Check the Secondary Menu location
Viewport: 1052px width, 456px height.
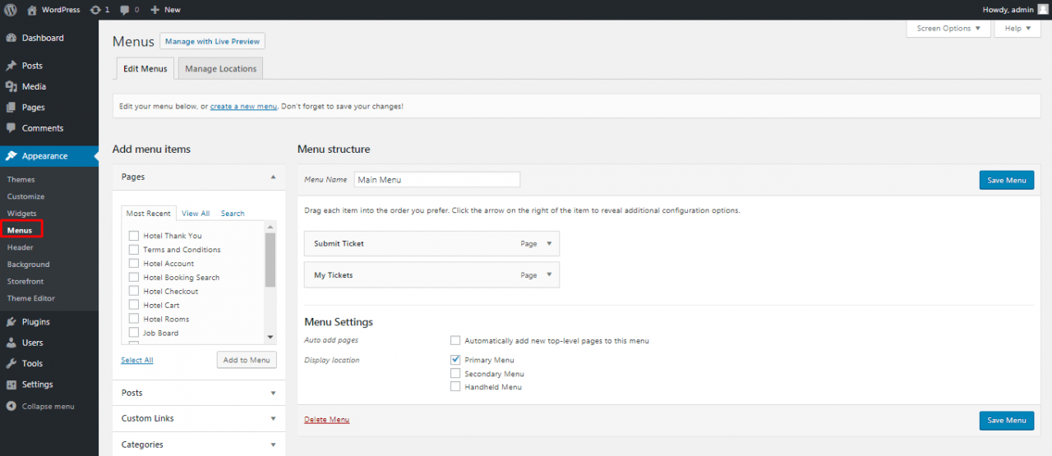[455, 373]
